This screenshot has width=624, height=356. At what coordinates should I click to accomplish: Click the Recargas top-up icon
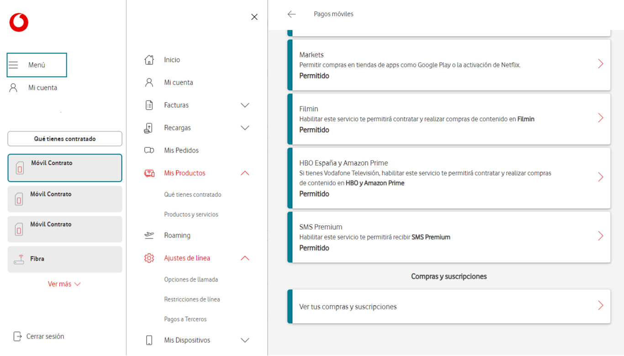pyautogui.click(x=149, y=128)
